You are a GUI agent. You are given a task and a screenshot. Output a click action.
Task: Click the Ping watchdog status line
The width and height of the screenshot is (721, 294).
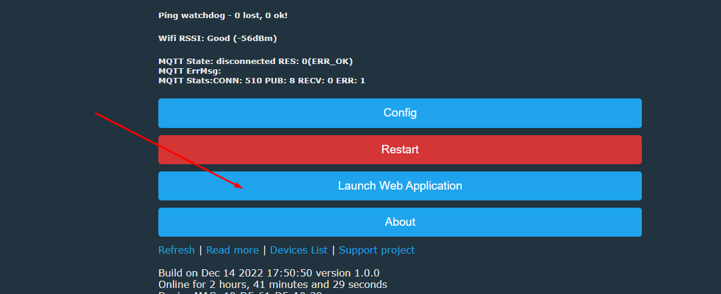[223, 16]
